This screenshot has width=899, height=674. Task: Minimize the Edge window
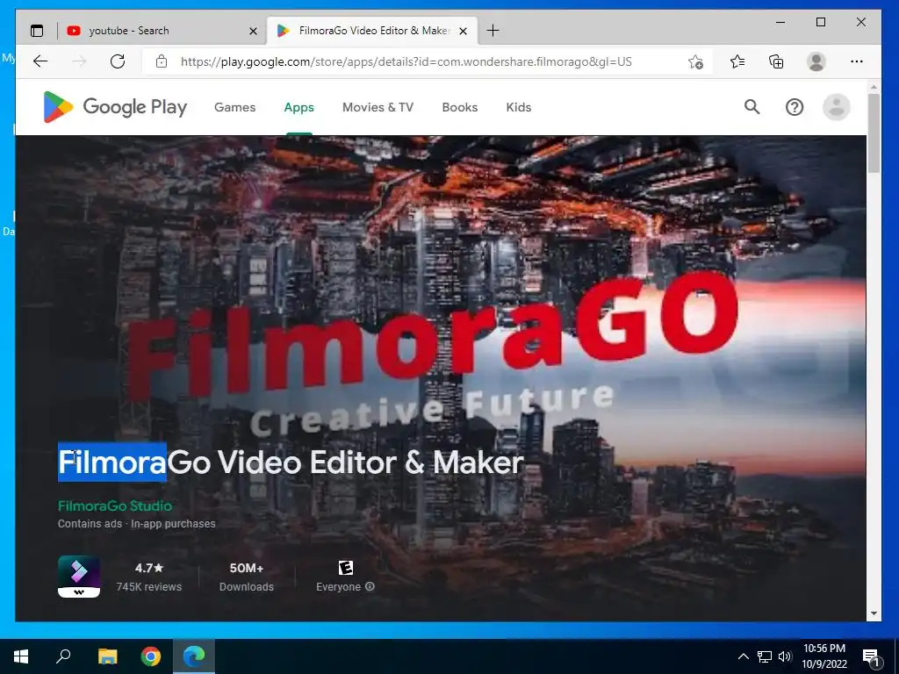pyautogui.click(x=780, y=22)
